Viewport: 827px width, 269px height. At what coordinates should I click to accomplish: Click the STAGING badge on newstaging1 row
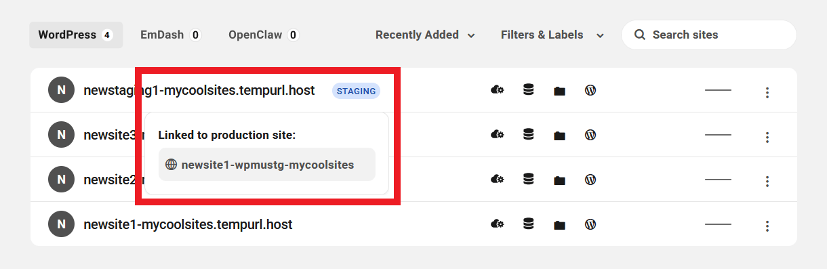(357, 91)
